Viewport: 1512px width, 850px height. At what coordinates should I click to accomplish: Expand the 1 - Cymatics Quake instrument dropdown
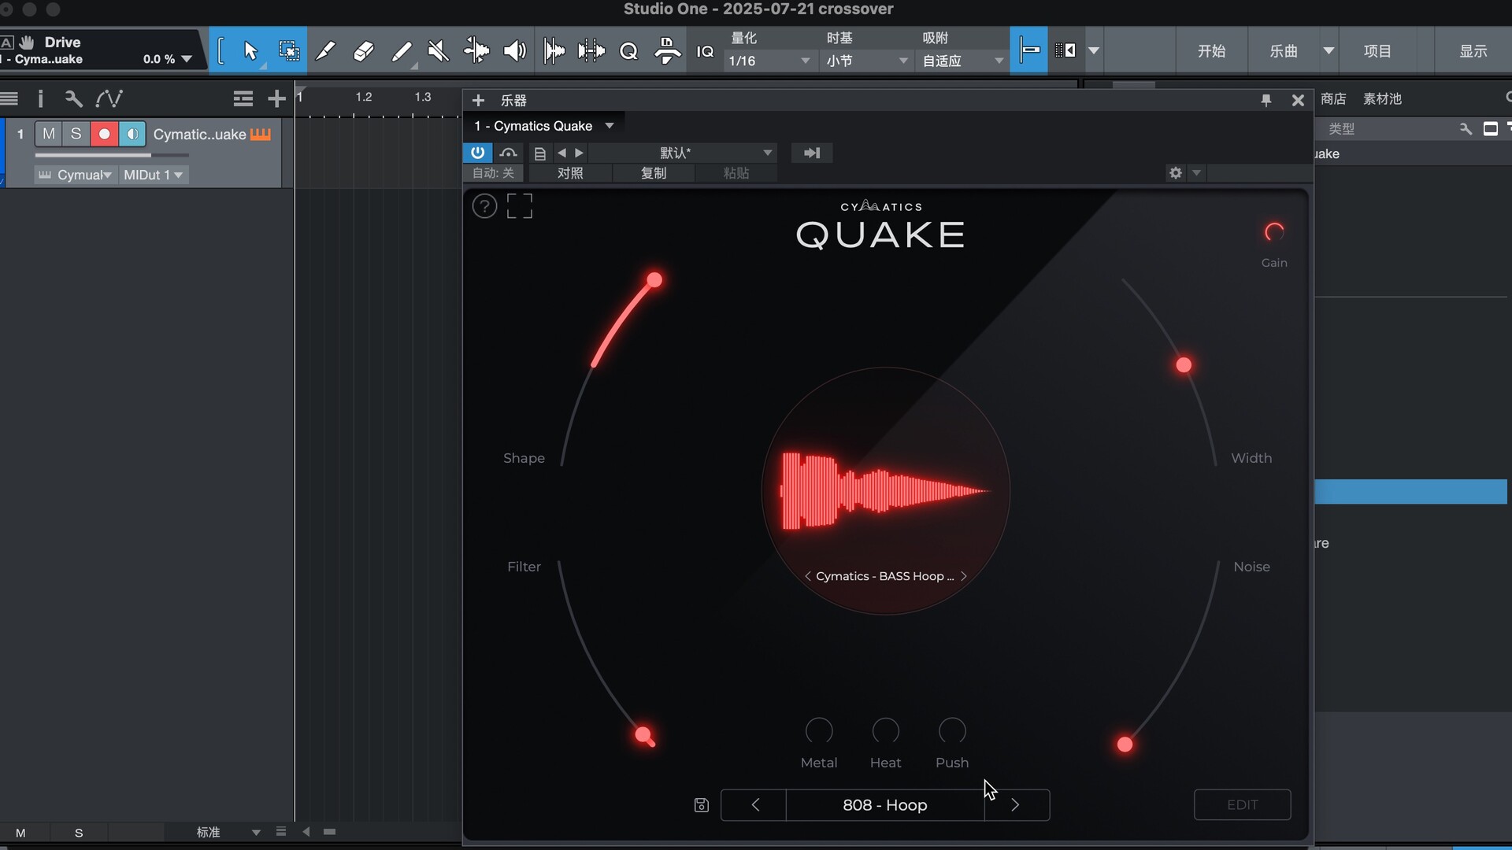[x=610, y=126]
